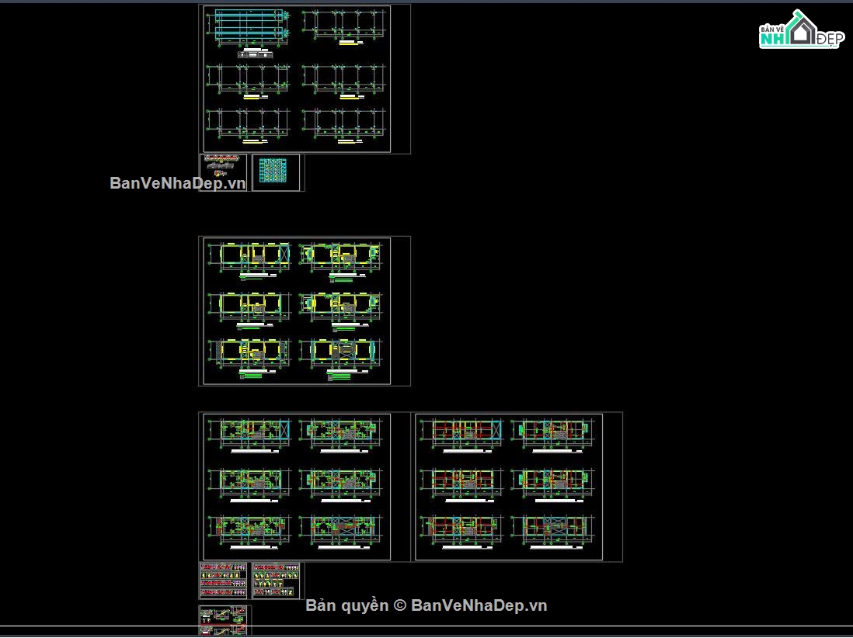Click the small cyan grid detail sheet
Screen dimensions: 853x638
(x=276, y=172)
